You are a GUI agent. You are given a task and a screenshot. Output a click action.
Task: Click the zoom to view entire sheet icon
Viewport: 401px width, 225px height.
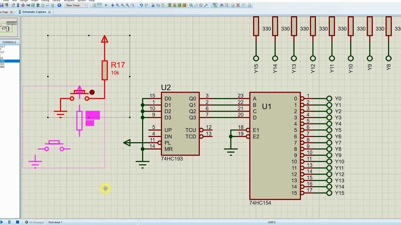(127, 5)
